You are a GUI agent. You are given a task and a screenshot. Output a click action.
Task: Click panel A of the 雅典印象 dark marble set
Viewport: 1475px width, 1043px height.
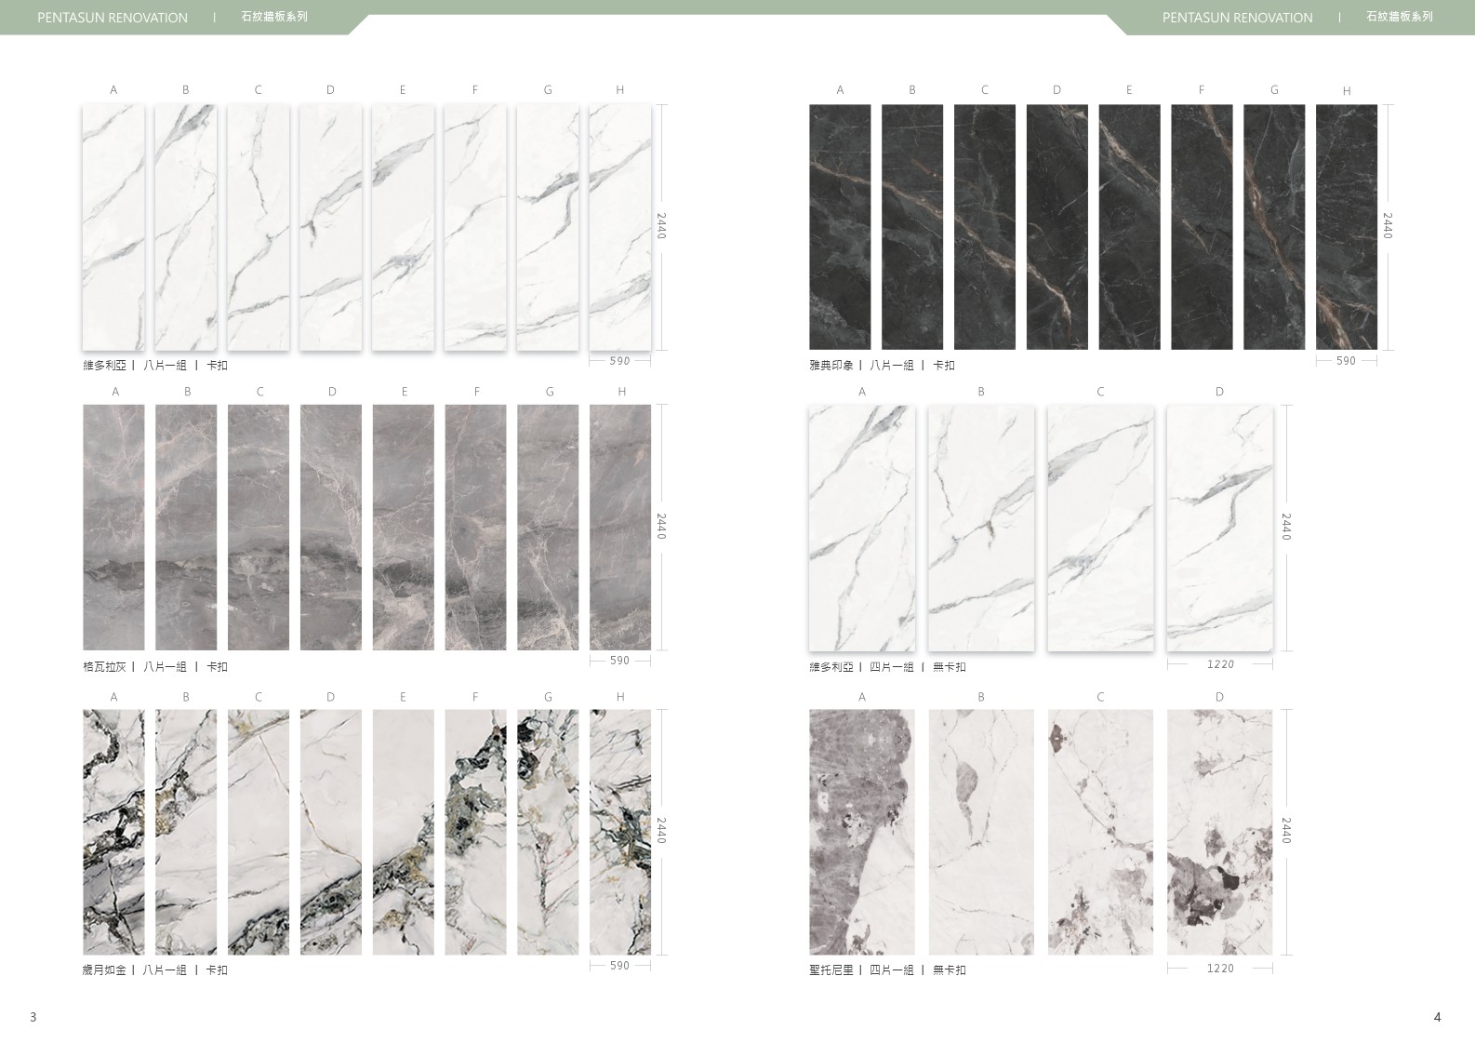click(x=840, y=227)
